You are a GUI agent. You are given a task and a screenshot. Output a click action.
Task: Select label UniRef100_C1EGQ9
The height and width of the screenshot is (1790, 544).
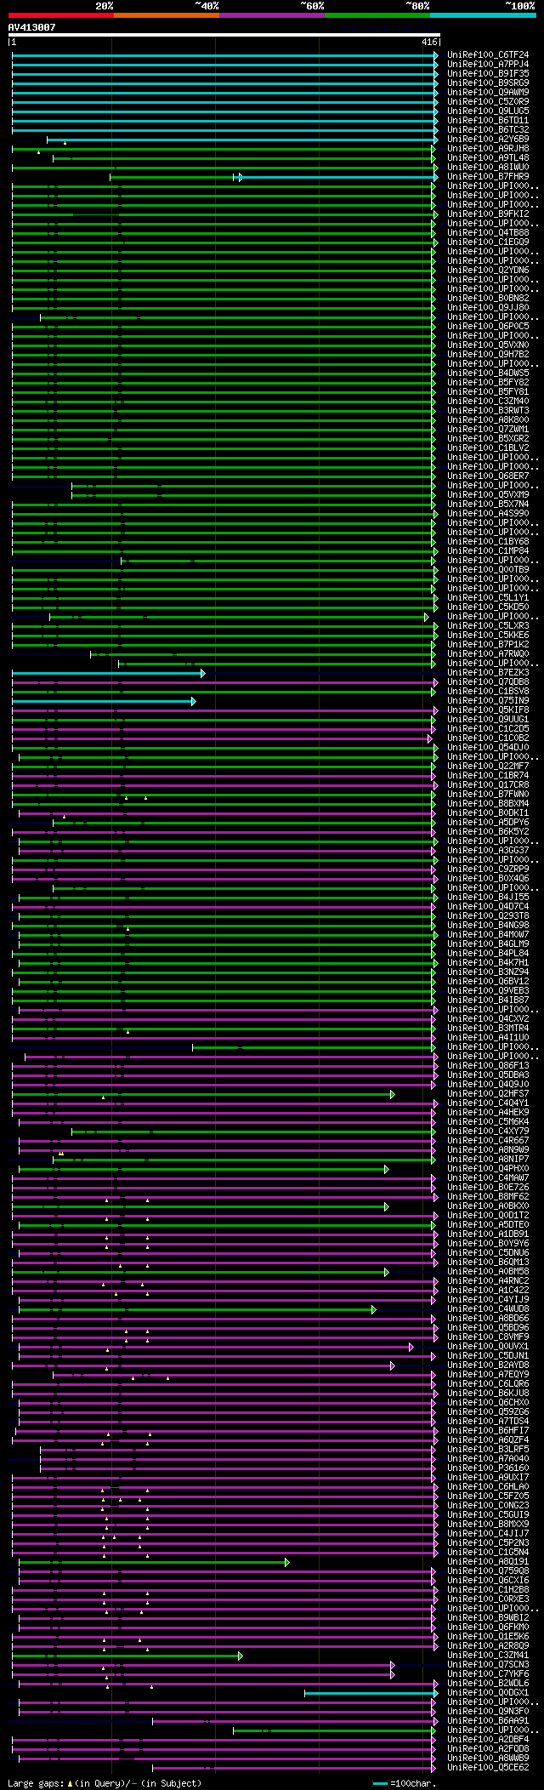pyautogui.click(x=488, y=242)
